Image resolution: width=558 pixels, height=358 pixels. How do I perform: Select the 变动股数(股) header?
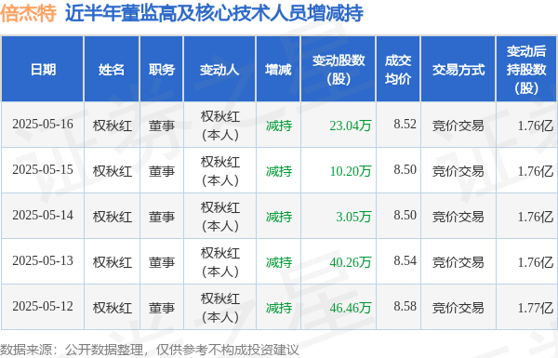tap(339, 70)
